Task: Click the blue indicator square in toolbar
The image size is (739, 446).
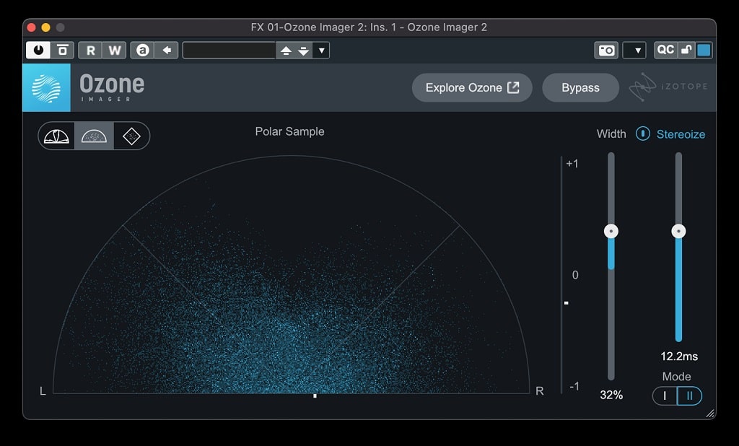Action: pos(704,50)
